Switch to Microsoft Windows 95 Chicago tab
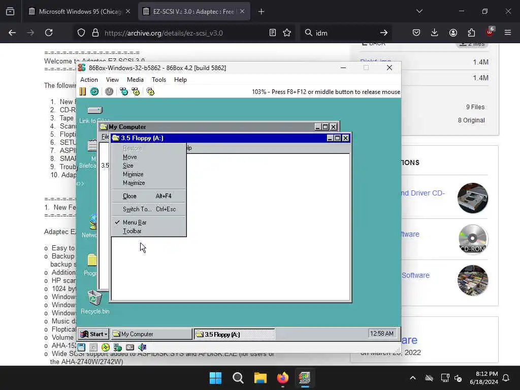Screen dimensions: 520x390 (x=80, y=12)
